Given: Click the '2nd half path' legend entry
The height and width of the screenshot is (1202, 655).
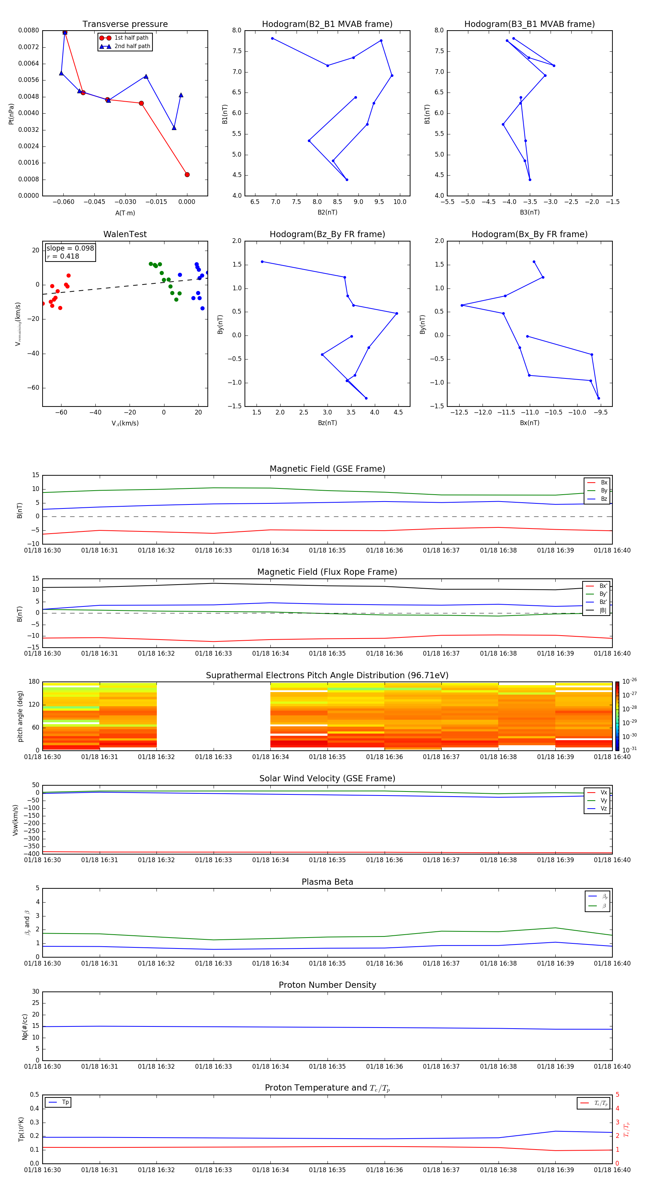Looking at the screenshot, I should click(125, 46).
